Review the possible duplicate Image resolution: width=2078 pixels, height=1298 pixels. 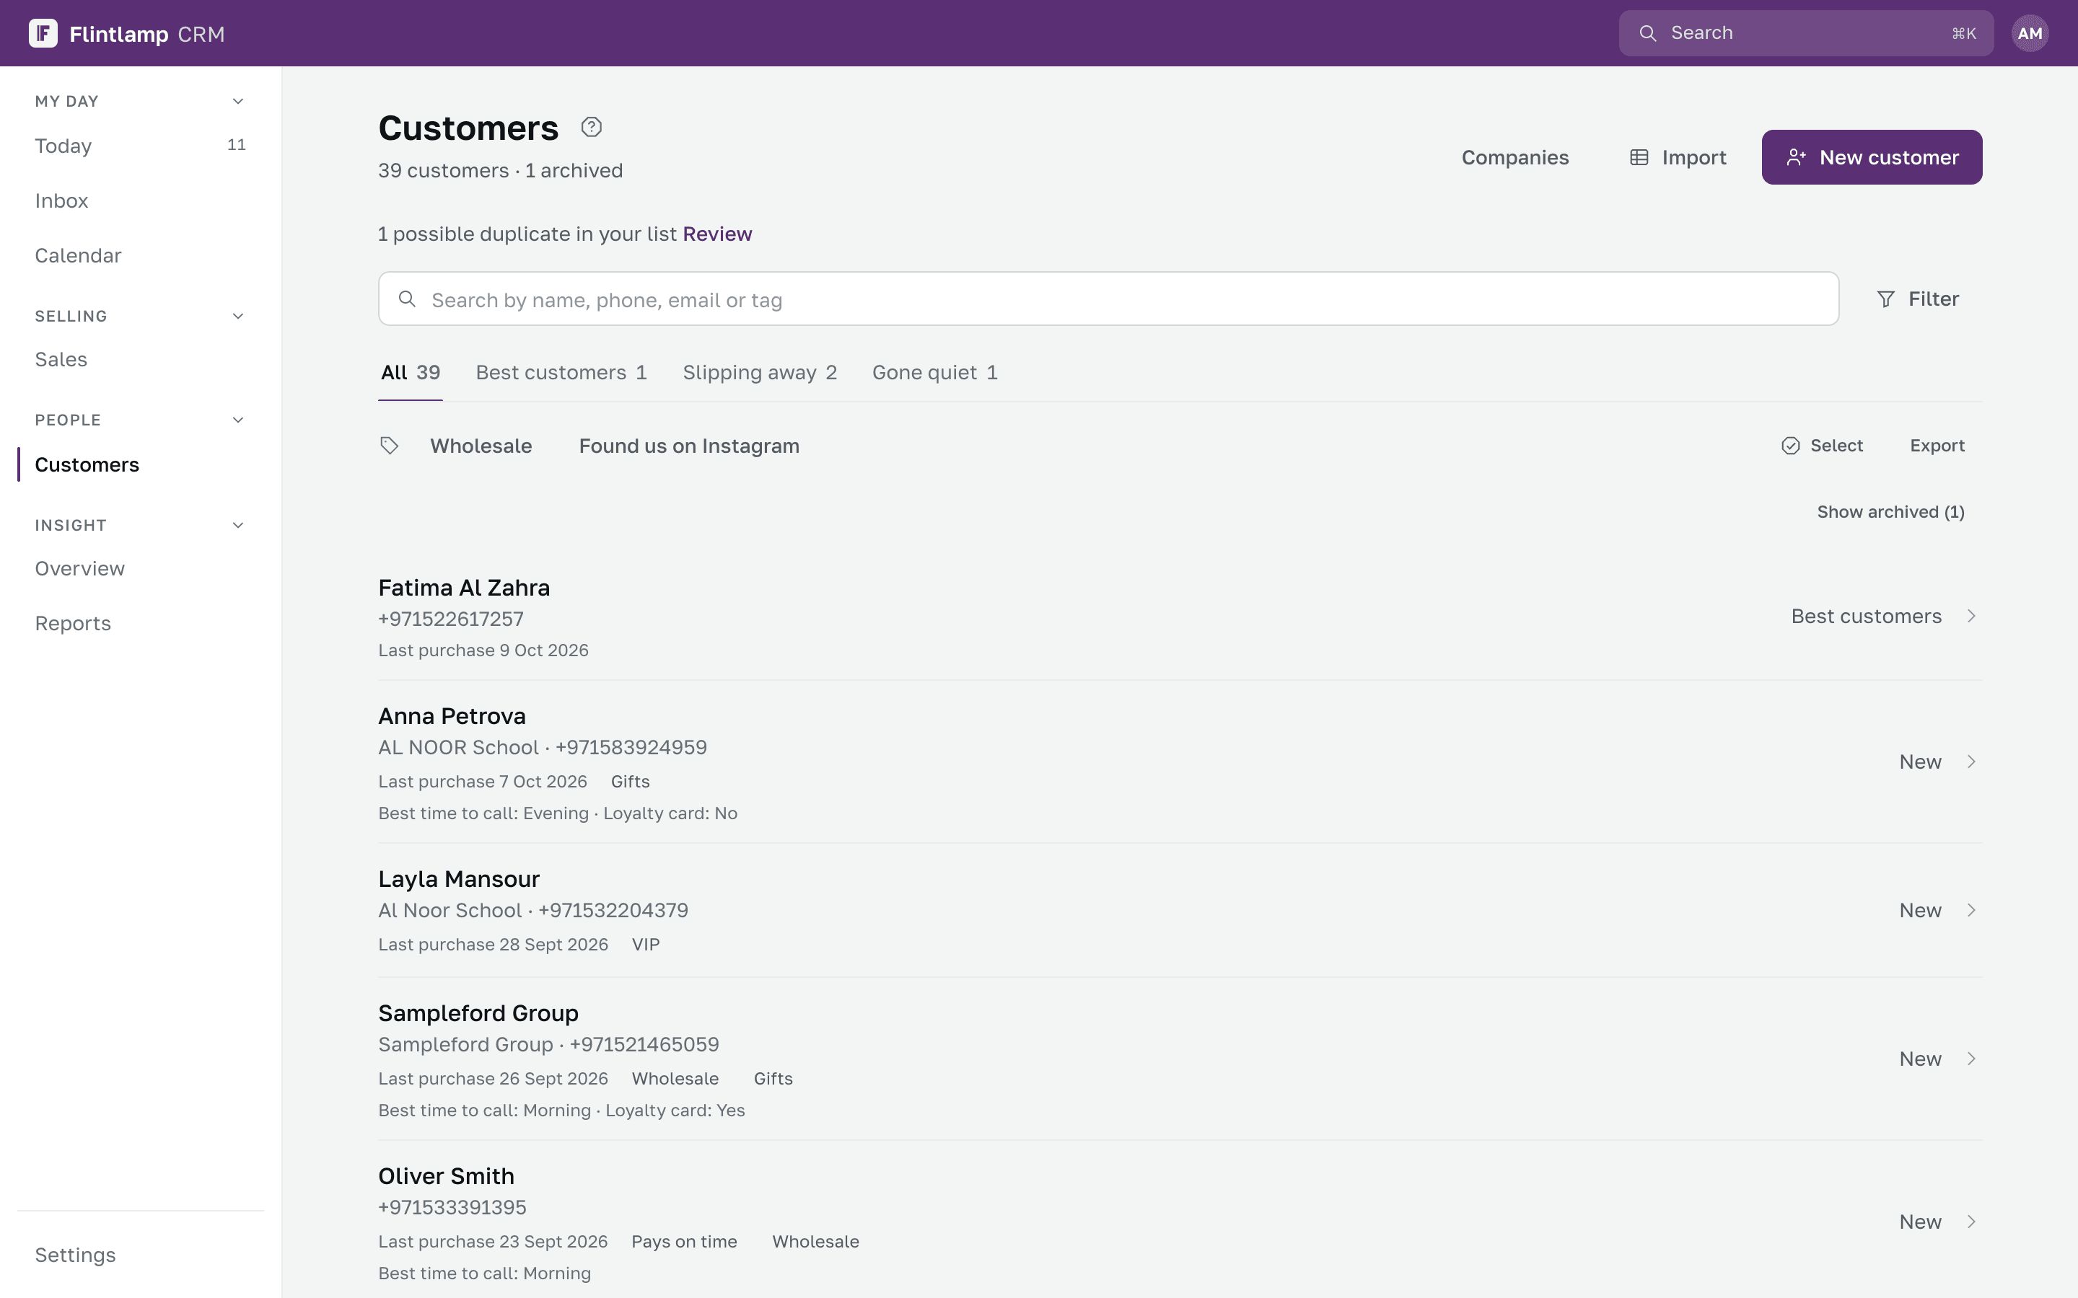[717, 234]
